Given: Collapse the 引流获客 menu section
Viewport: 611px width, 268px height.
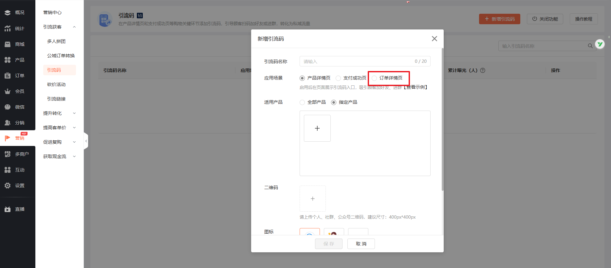Looking at the screenshot, I should pos(74,27).
